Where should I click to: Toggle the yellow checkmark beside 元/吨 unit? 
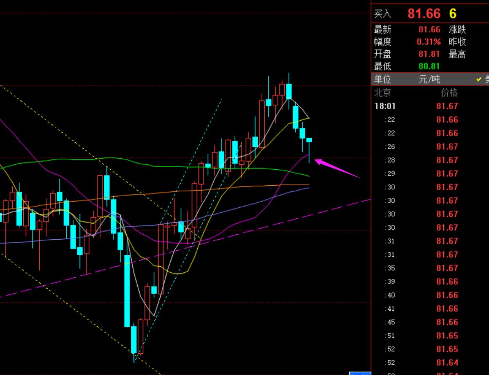[479, 79]
